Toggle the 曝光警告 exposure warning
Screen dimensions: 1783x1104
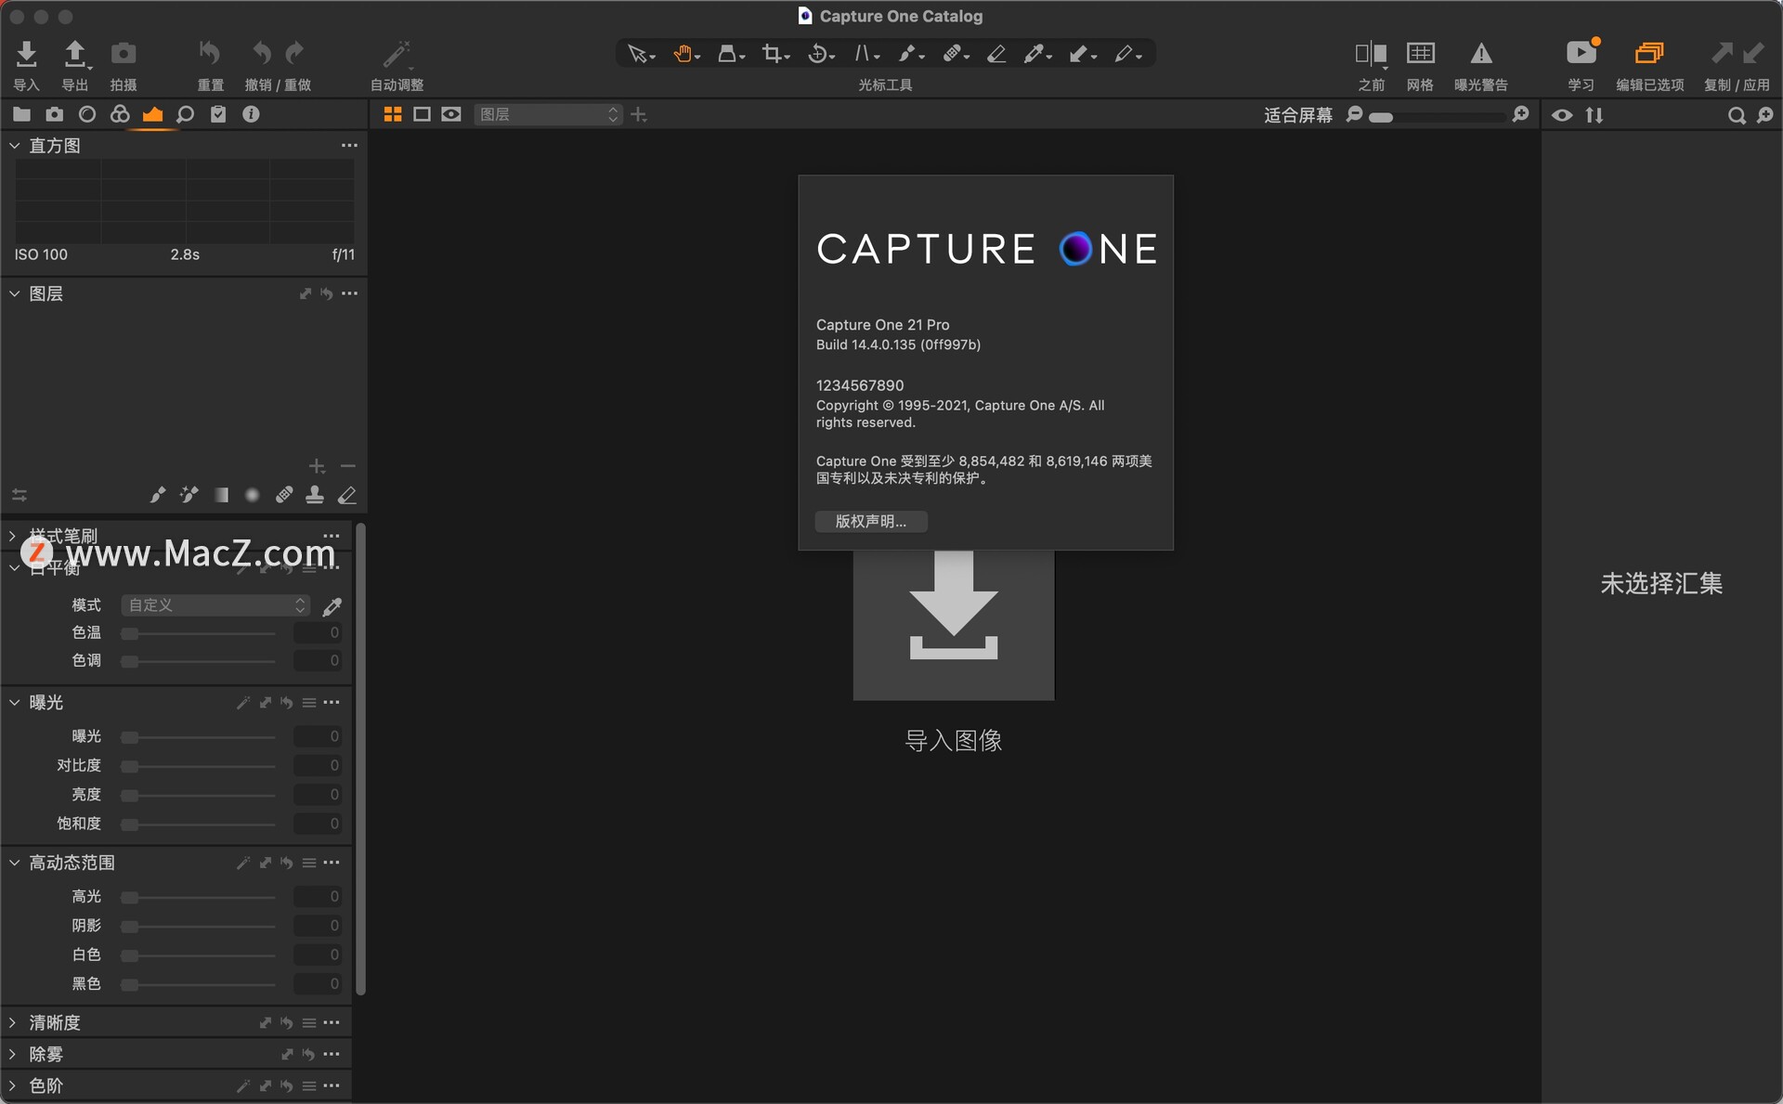pyautogui.click(x=1481, y=54)
